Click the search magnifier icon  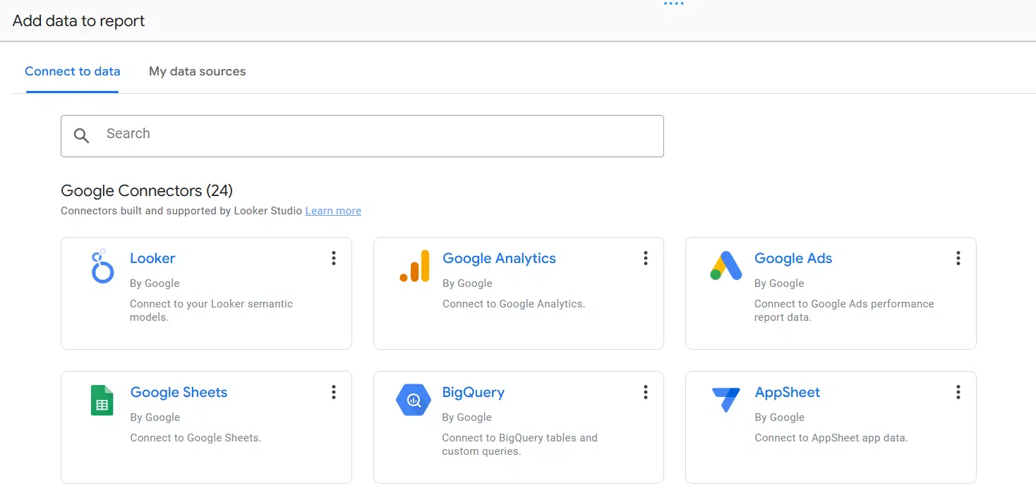pyautogui.click(x=81, y=135)
